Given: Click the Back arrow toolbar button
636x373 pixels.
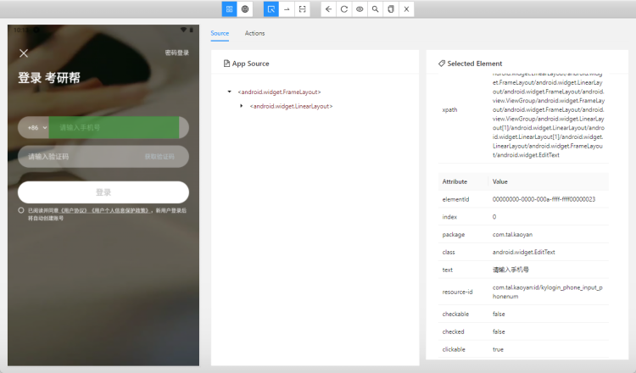Looking at the screenshot, I should click(328, 9).
